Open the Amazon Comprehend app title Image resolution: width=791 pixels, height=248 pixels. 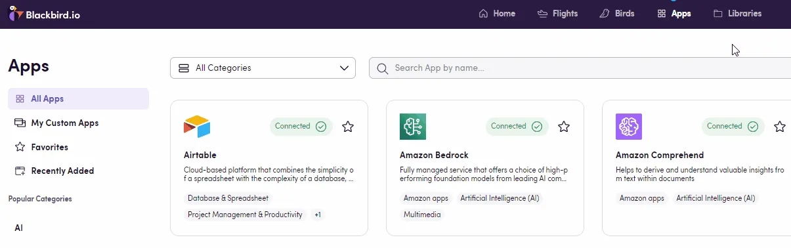pyautogui.click(x=660, y=155)
